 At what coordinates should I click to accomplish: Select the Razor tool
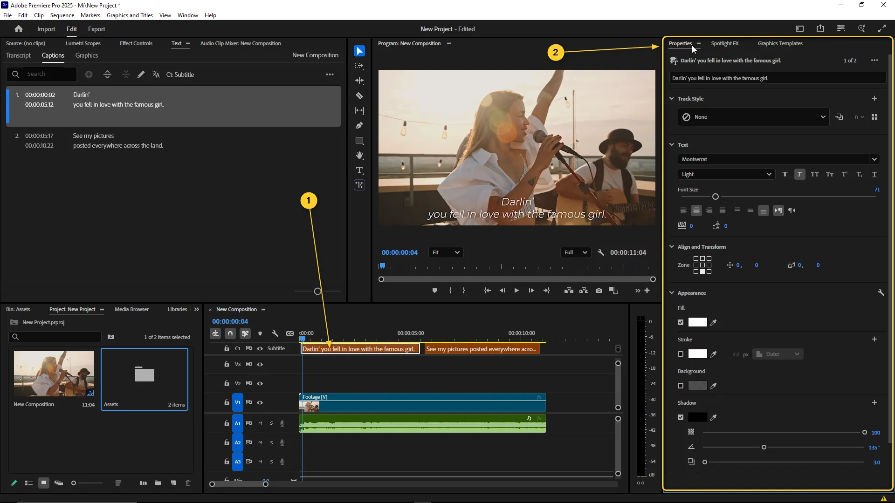coord(359,96)
